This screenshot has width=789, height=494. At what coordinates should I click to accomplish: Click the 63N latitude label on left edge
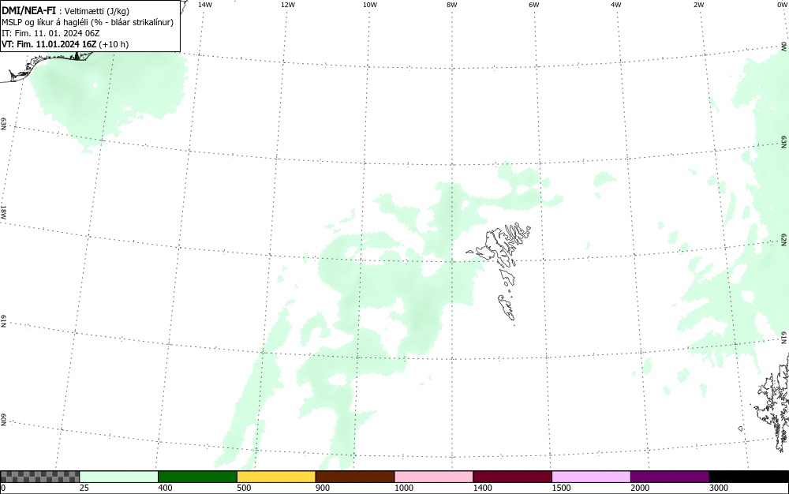pos(3,124)
